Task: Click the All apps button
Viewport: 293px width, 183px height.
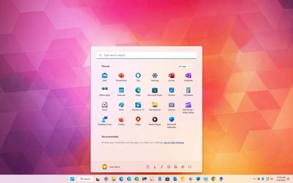Action: tap(184, 66)
